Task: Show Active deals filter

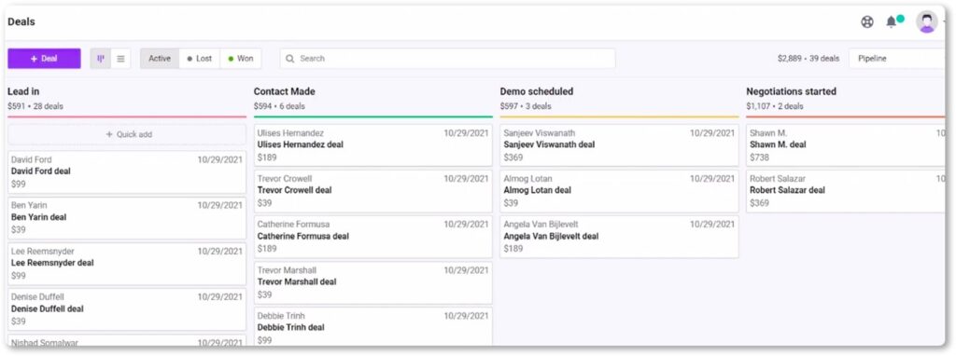Action: pyautogui.click(x=160, y=59)
